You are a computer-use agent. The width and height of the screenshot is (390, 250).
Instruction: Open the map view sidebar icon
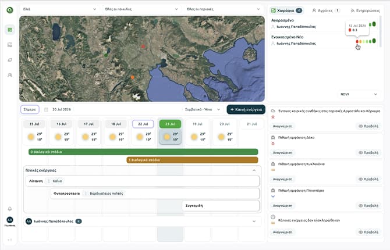point(10,30)
